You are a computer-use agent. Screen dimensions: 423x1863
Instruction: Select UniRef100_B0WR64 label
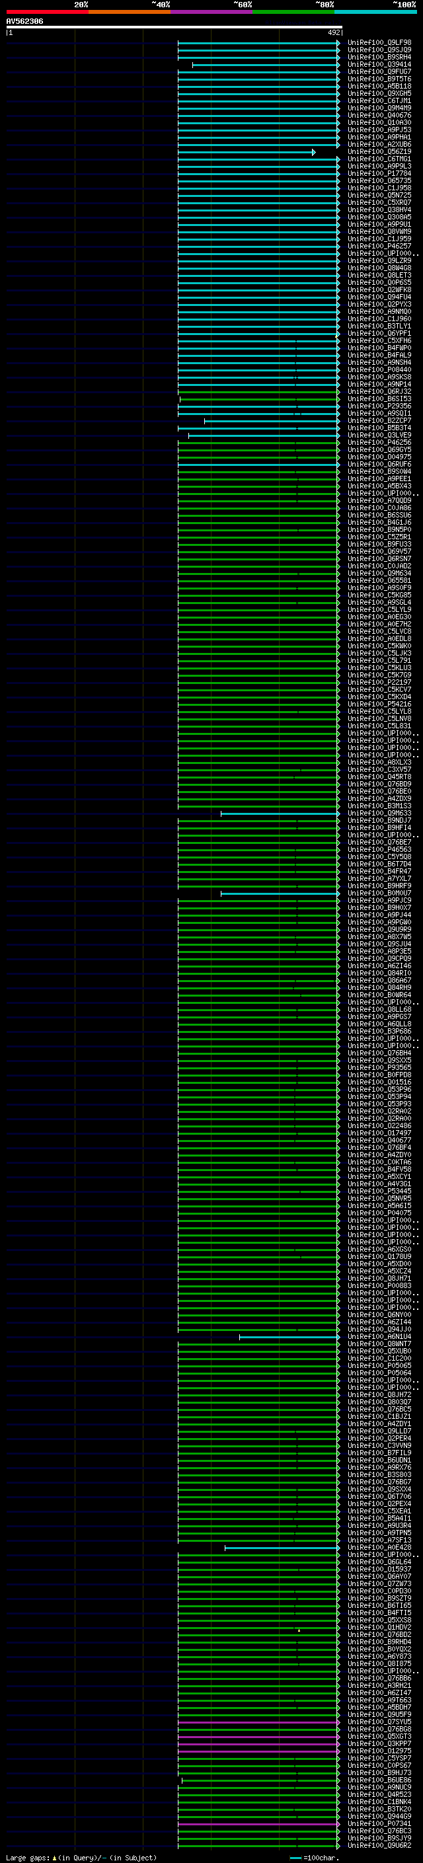tap(379, 995)
